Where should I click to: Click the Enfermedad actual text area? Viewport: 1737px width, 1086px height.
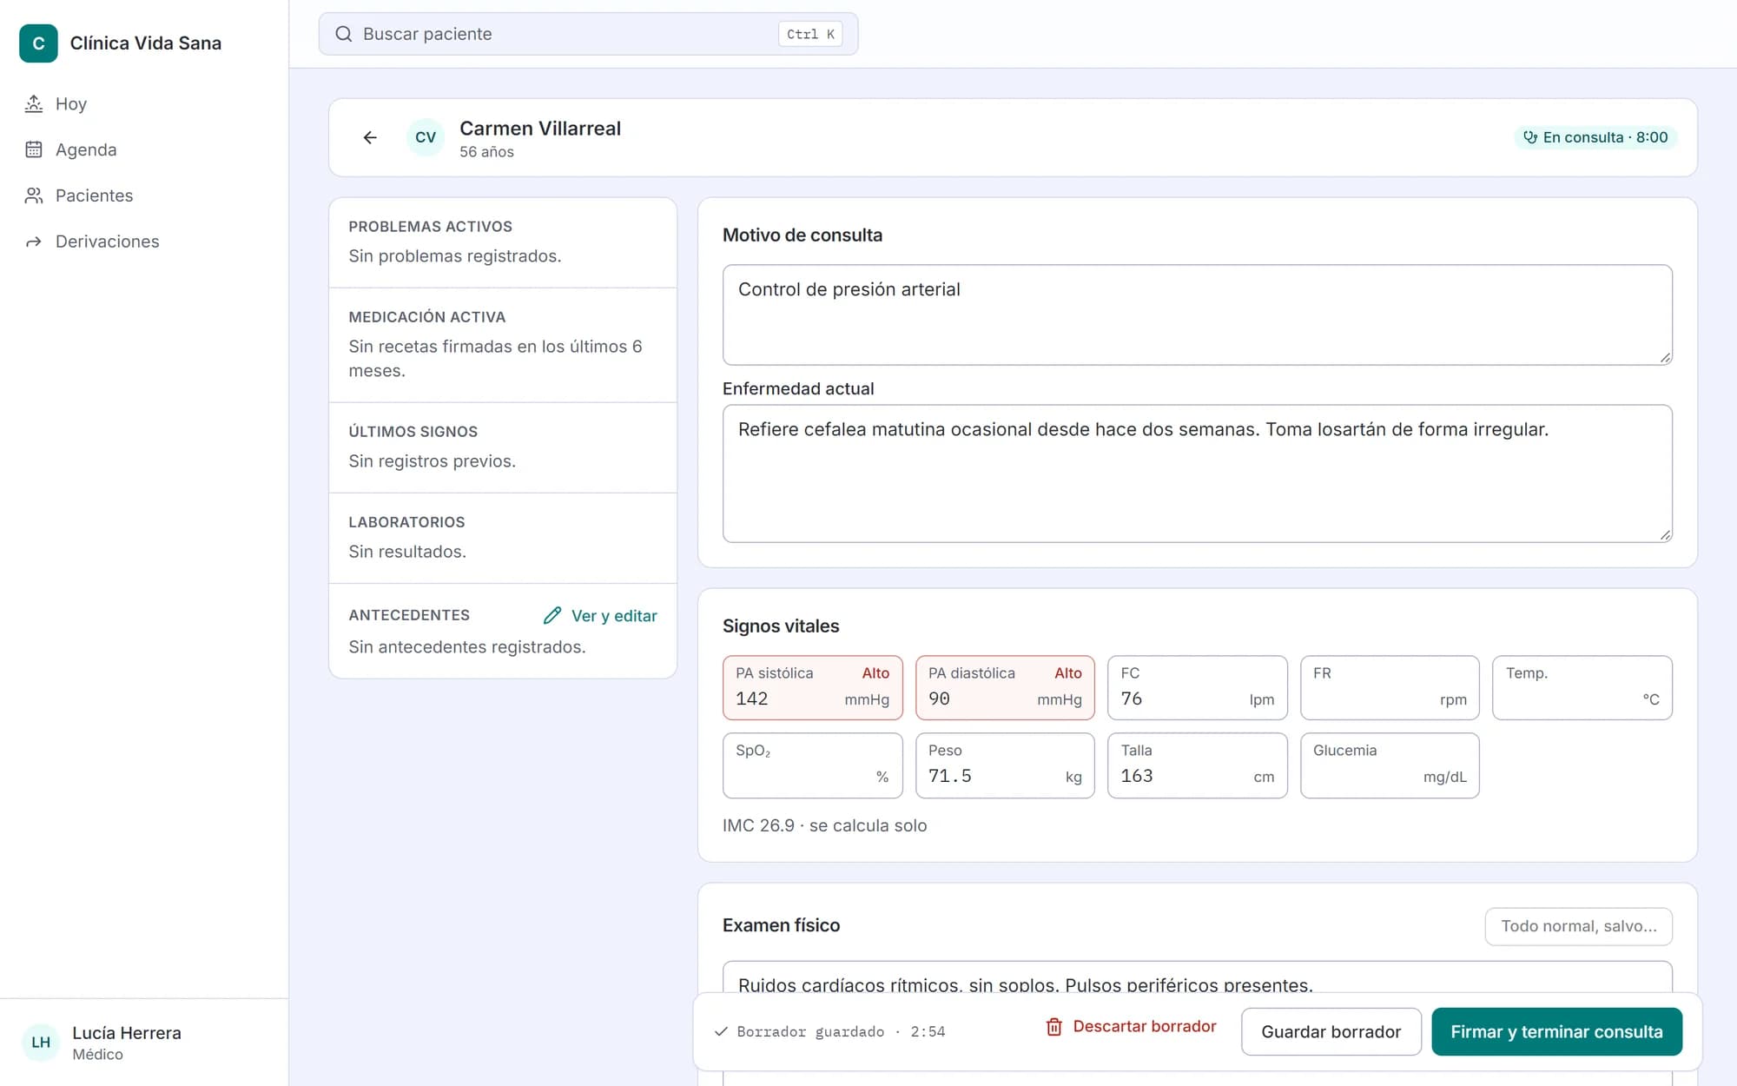[1197, 473]
